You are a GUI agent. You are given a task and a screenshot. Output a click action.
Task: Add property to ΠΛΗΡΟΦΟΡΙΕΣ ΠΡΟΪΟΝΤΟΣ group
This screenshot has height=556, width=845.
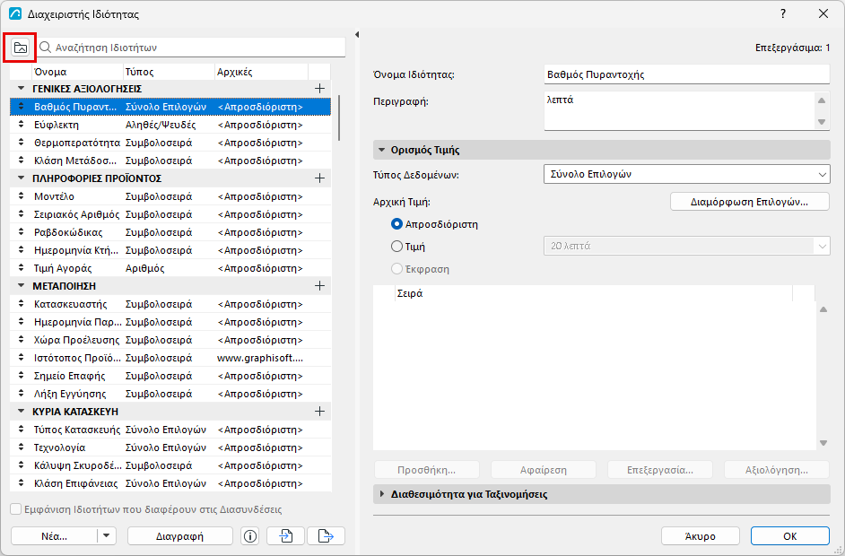point(319,178)
